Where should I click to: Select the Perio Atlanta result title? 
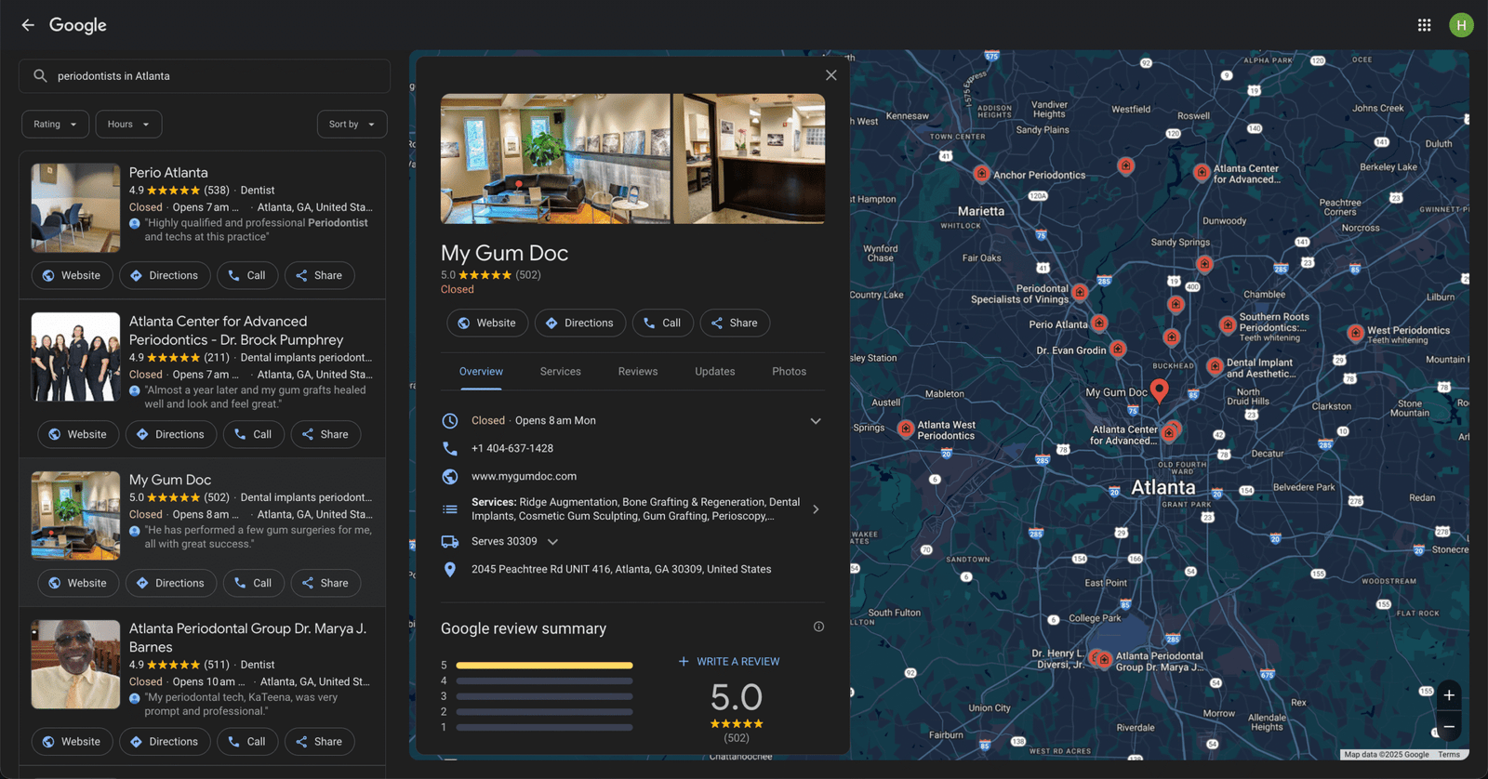[168, 173]
